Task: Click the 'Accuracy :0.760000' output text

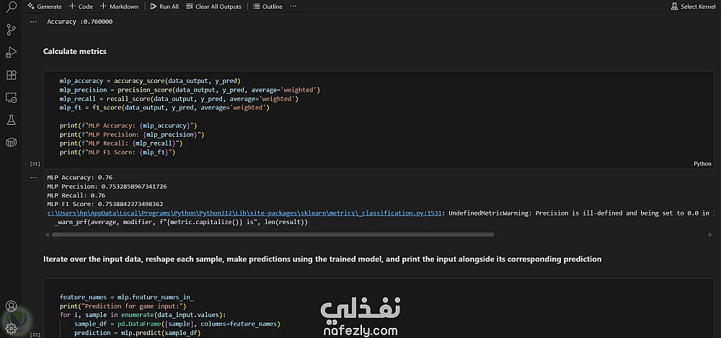Action: (x=79, y=22)
